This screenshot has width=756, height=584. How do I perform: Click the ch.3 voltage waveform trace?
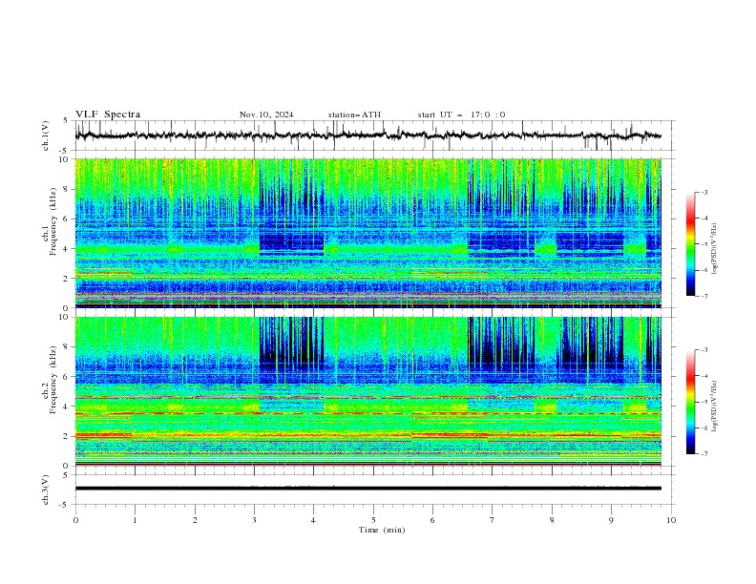coord(367,489)
